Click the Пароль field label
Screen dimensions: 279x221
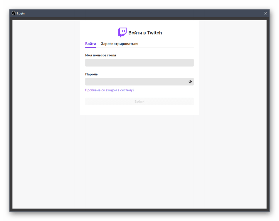point(91,74)
